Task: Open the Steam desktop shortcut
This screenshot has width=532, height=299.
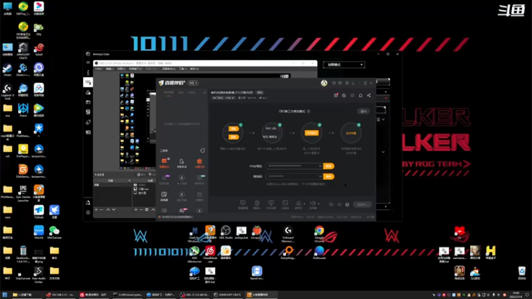Action: click(7, 70)
